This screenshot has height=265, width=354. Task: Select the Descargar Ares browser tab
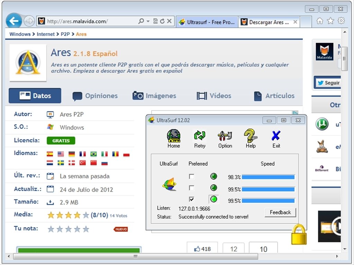click(266, 22)
